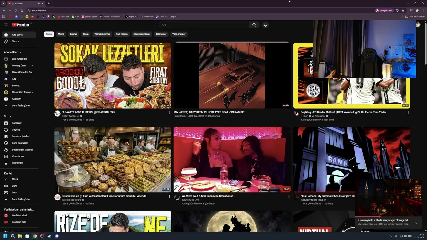
Task: Open the Sokak Lezzetleri video thumbnail
Action: (113, 75)
